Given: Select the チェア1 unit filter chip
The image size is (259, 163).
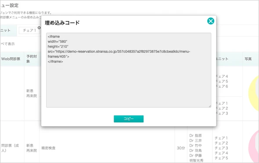Looking at the screenshot, I should point(29,31).
